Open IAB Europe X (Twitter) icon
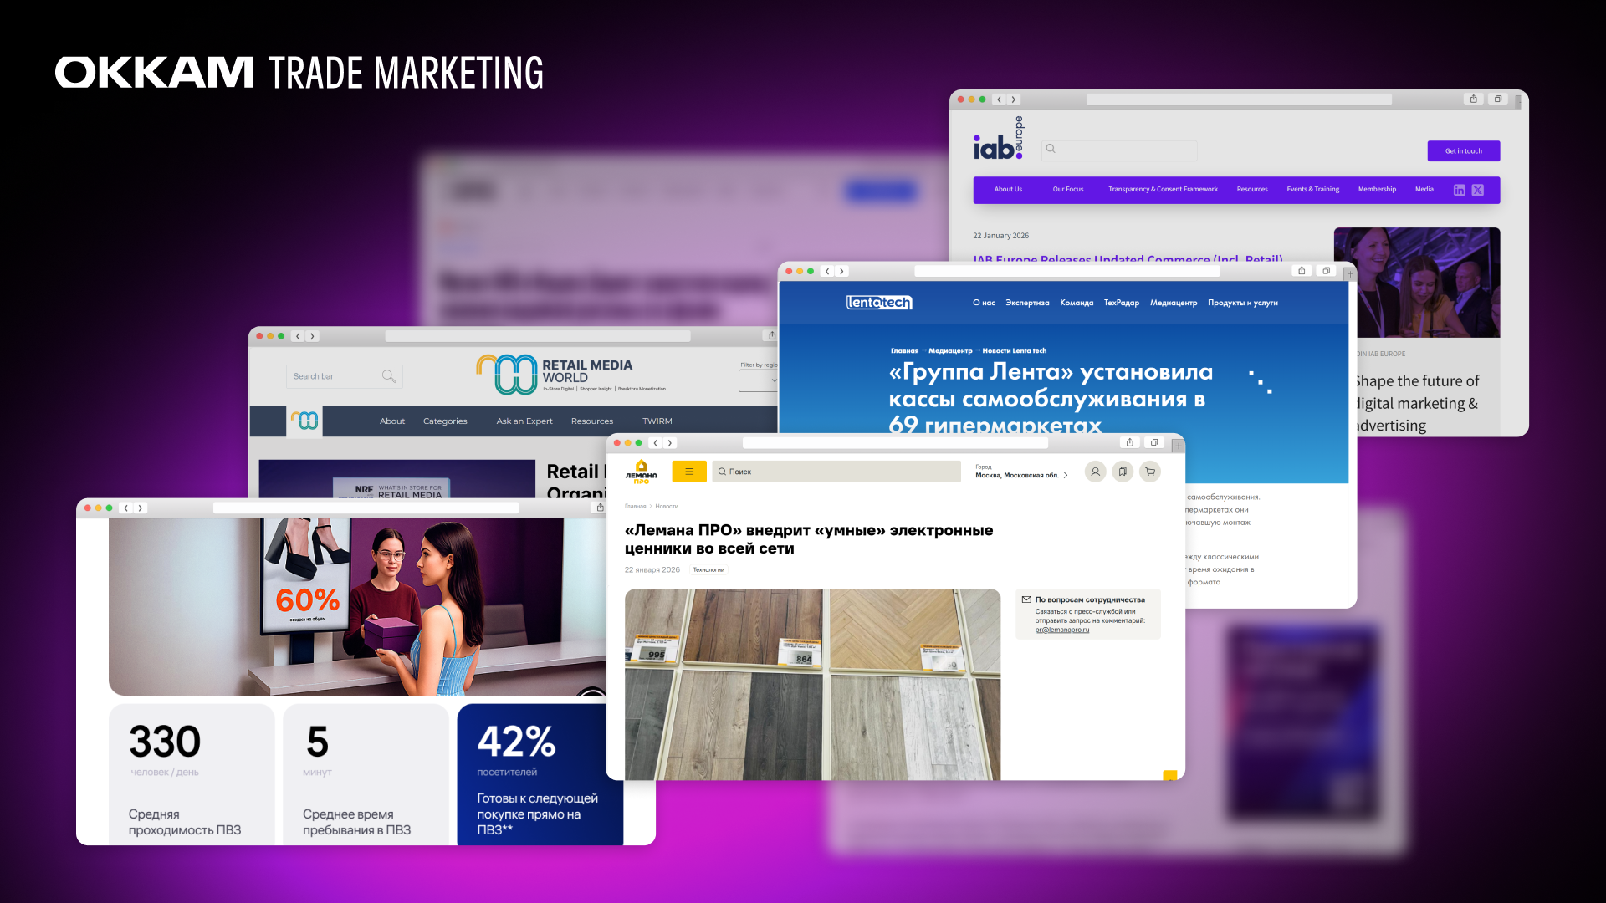This screenshot has height=903, width=1606. click(1478, 190)
